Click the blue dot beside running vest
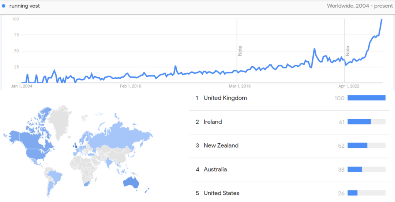The width and height of the screenshot is (395, 202). 4,6
